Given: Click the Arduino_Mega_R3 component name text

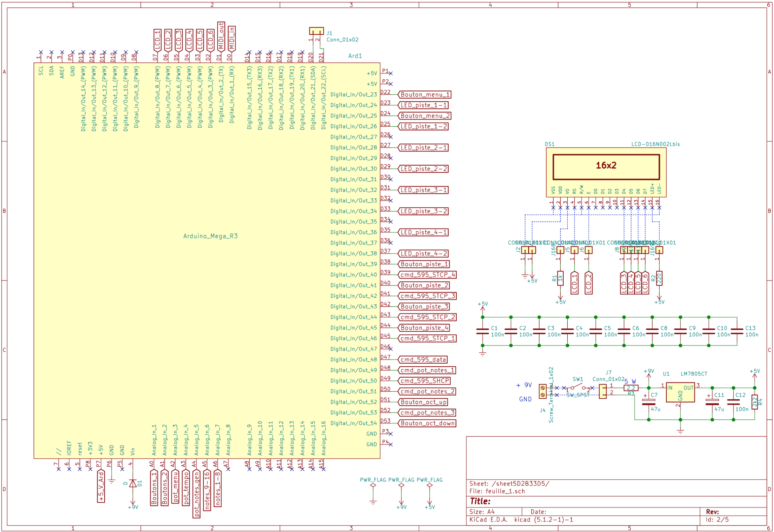Looking at the screenshot, I should click(210, 236).
